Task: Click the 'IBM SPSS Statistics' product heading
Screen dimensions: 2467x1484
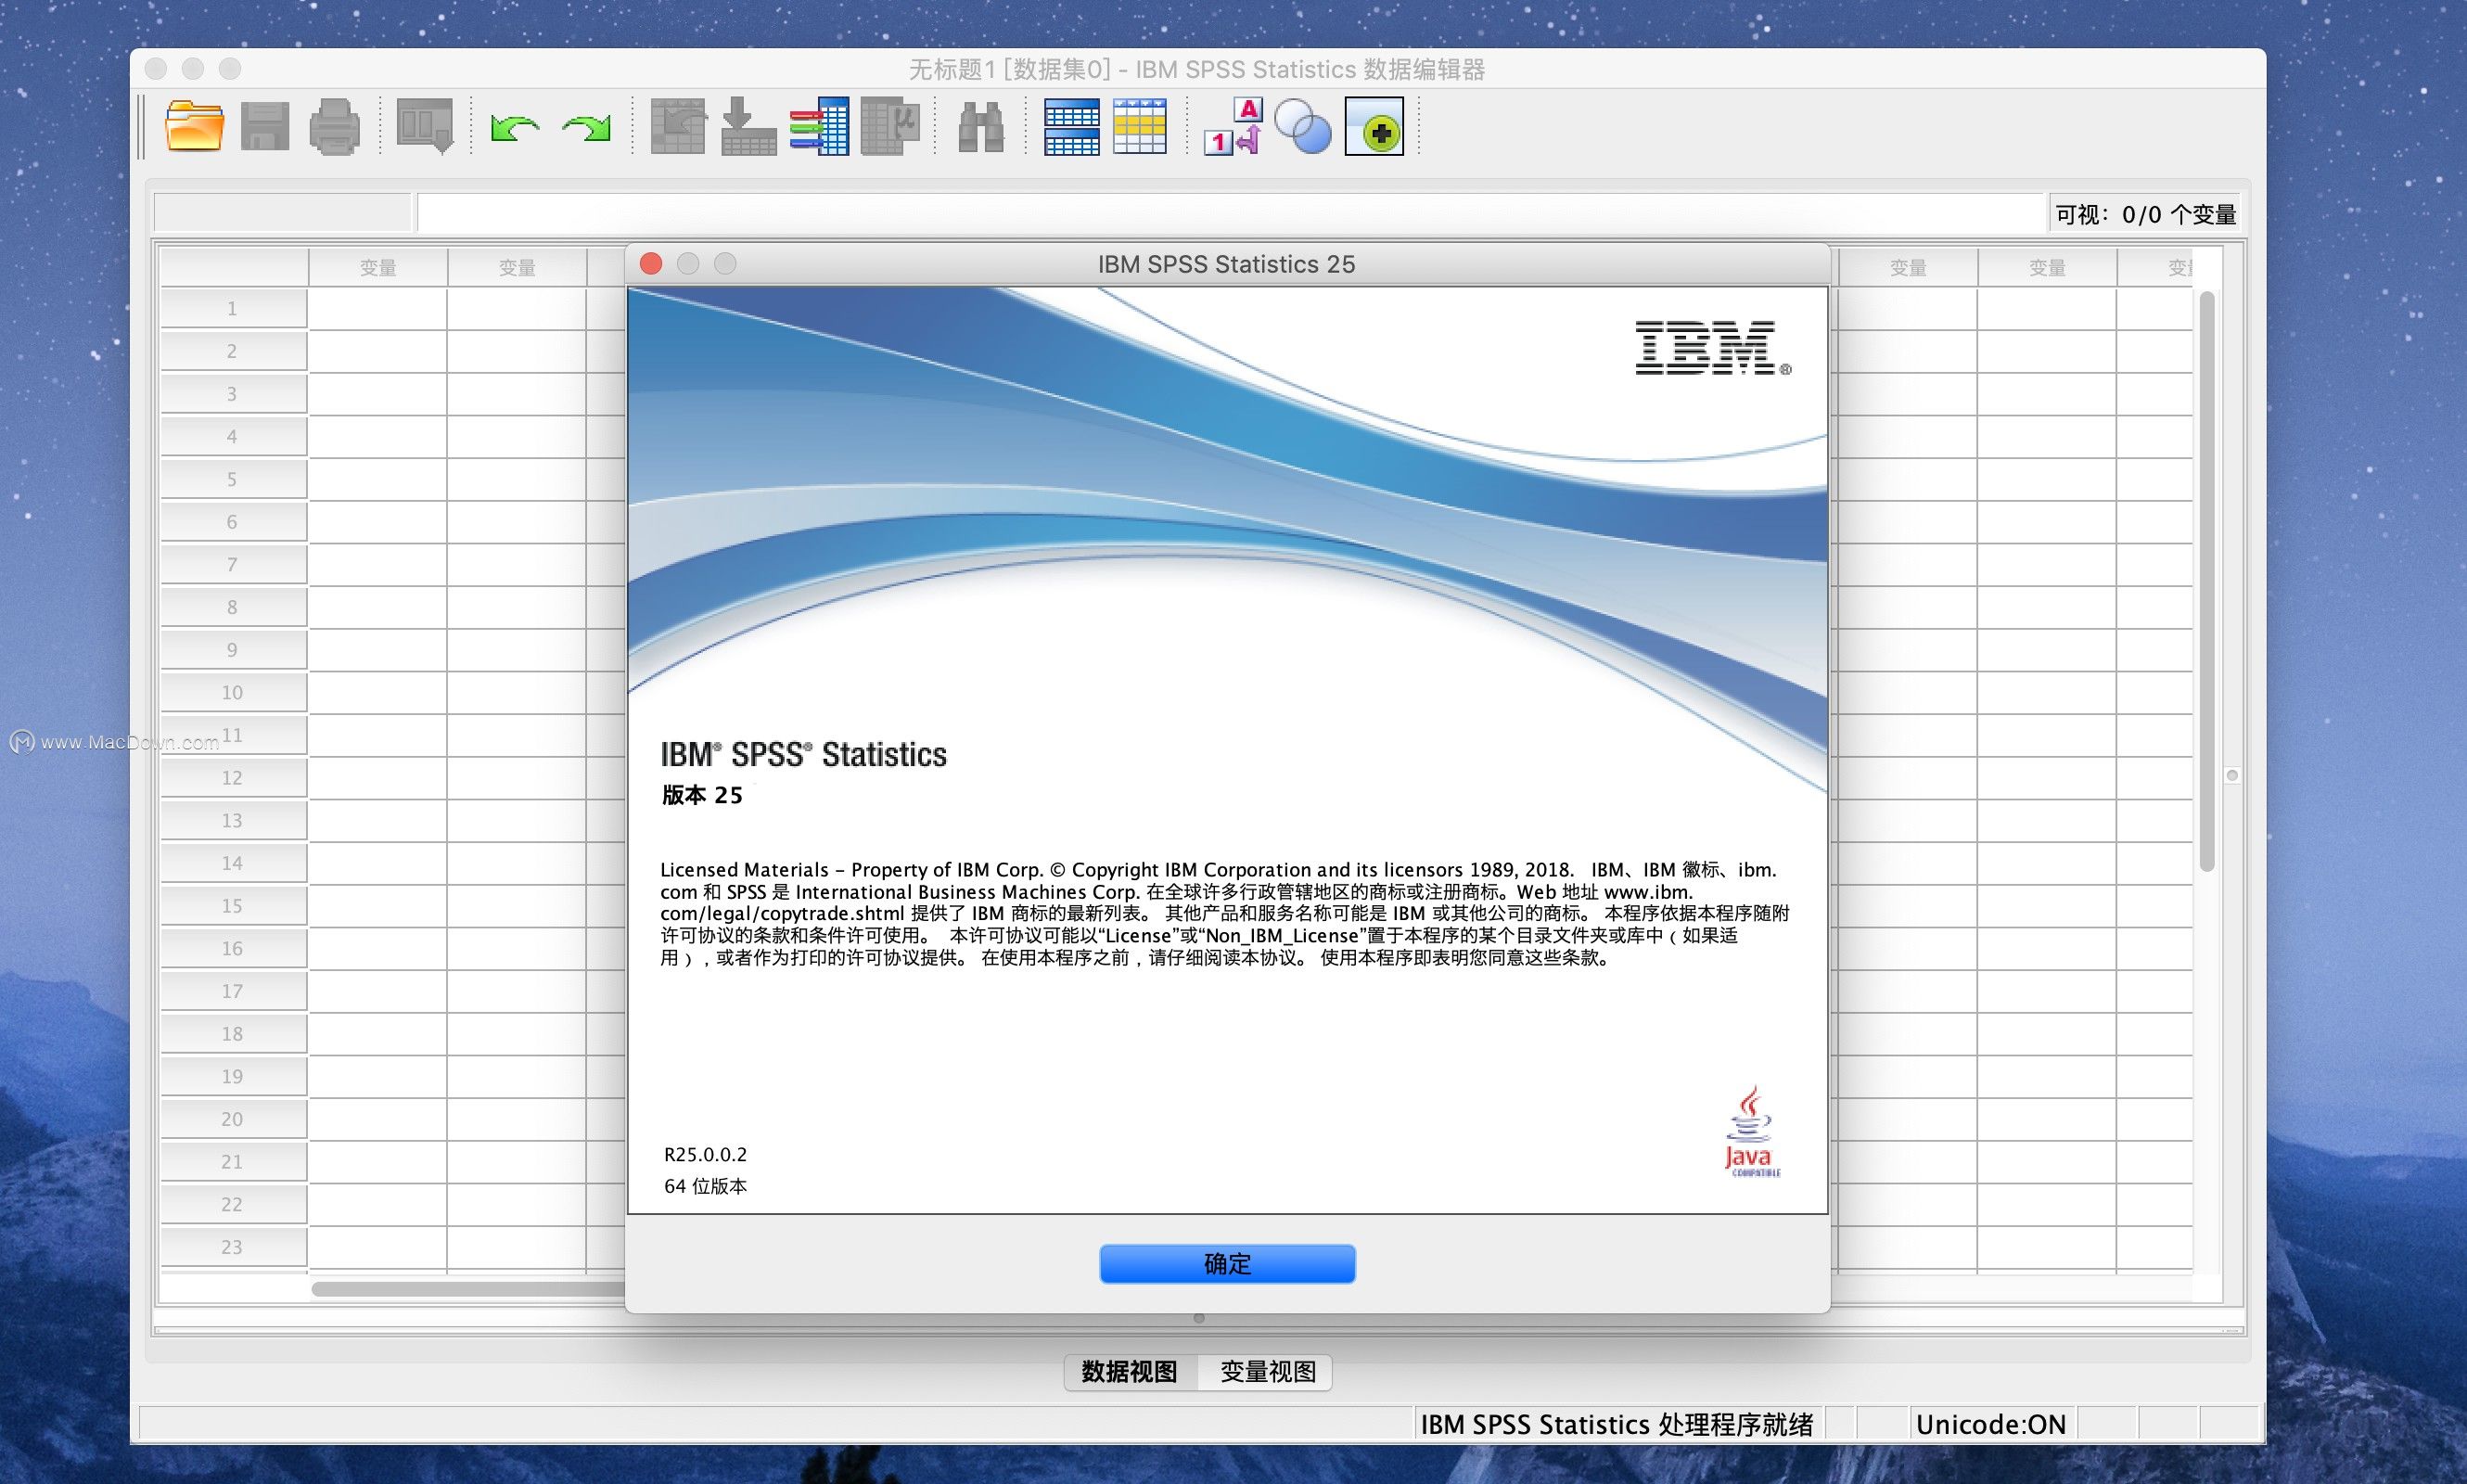Action: tap(803, 754)
